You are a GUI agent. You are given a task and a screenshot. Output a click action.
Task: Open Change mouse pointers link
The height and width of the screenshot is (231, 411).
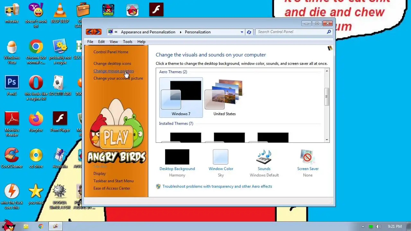click(x=114, y=71)
